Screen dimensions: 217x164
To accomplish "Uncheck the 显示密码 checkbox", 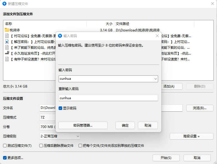I will 61,108.
